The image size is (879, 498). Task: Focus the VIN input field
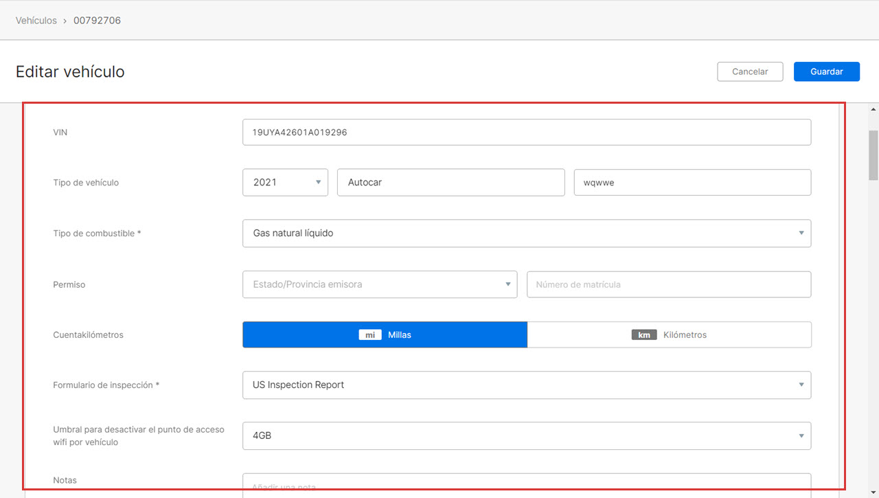click(x=527, y=133)
